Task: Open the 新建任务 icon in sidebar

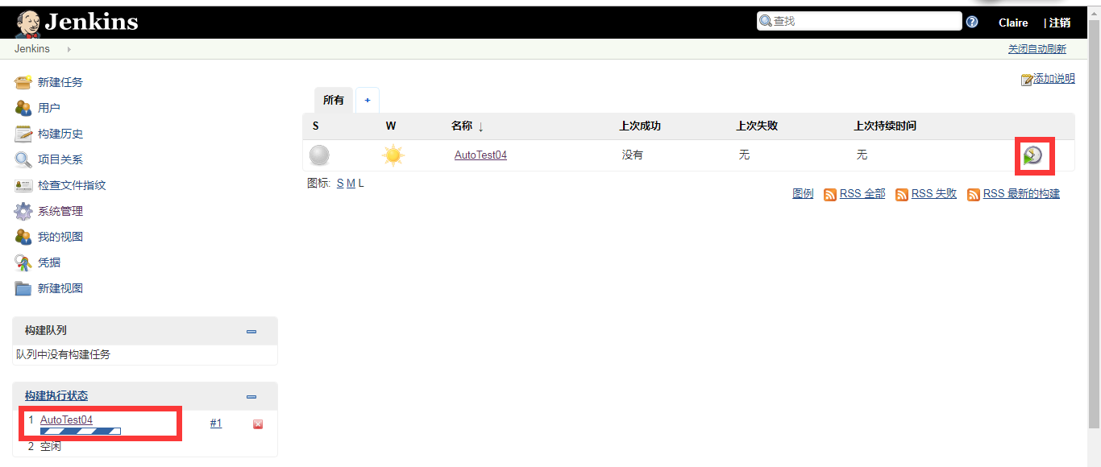Action: click(x=23, y=82)
